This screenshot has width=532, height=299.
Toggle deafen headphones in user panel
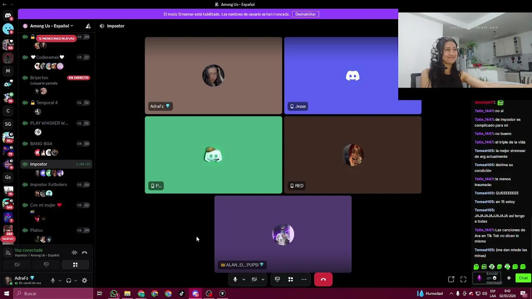coord(69,280)
